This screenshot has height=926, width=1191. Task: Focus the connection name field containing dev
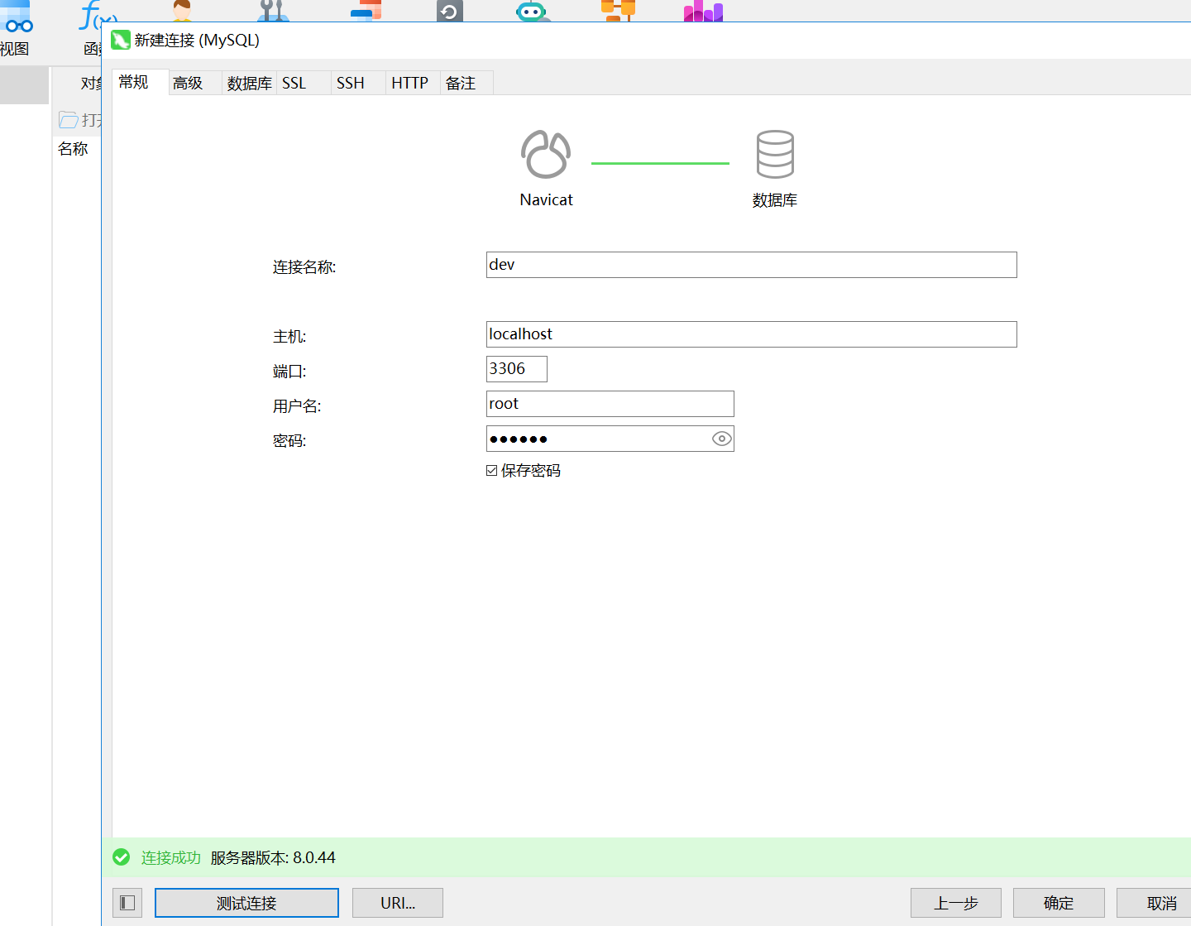coord(751,265)
